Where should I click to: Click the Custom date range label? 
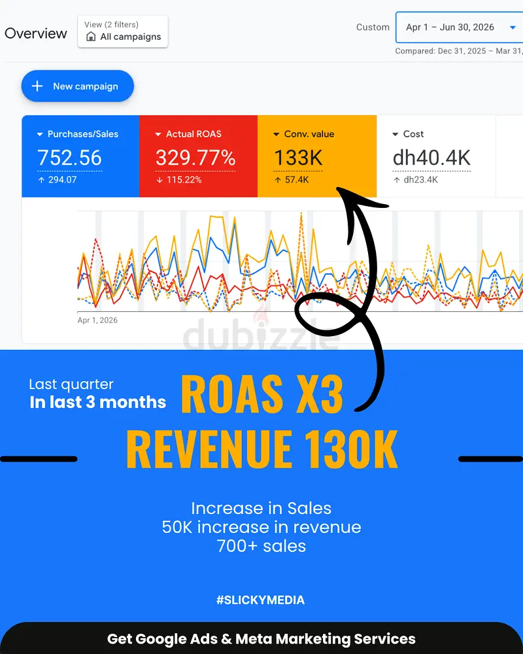pyautogui.click(x=373, y=27)
